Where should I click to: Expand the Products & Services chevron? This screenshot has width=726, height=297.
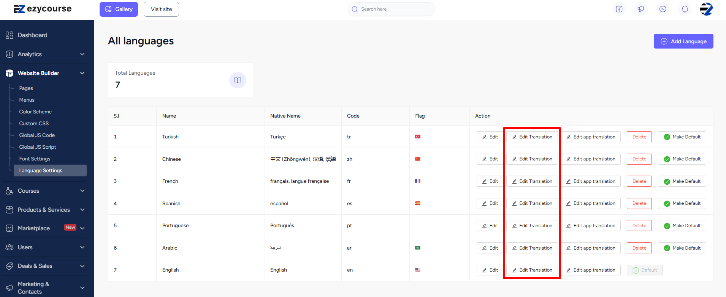point(82,210)
